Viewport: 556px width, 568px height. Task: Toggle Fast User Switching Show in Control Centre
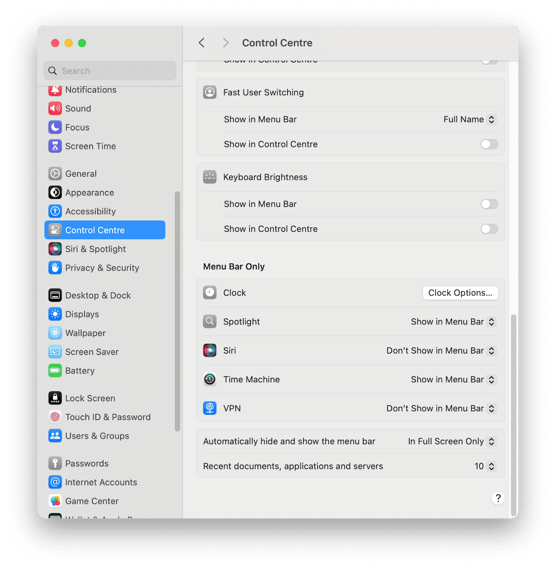point(489,144)
